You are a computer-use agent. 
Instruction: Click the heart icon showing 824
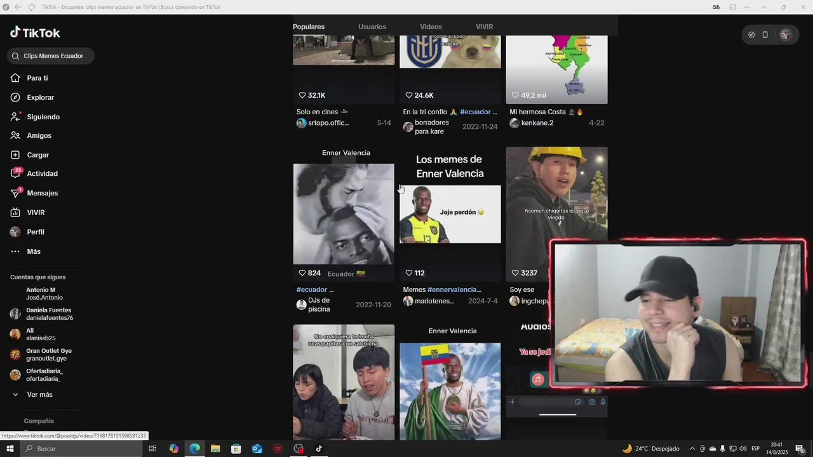coord(302,273)
